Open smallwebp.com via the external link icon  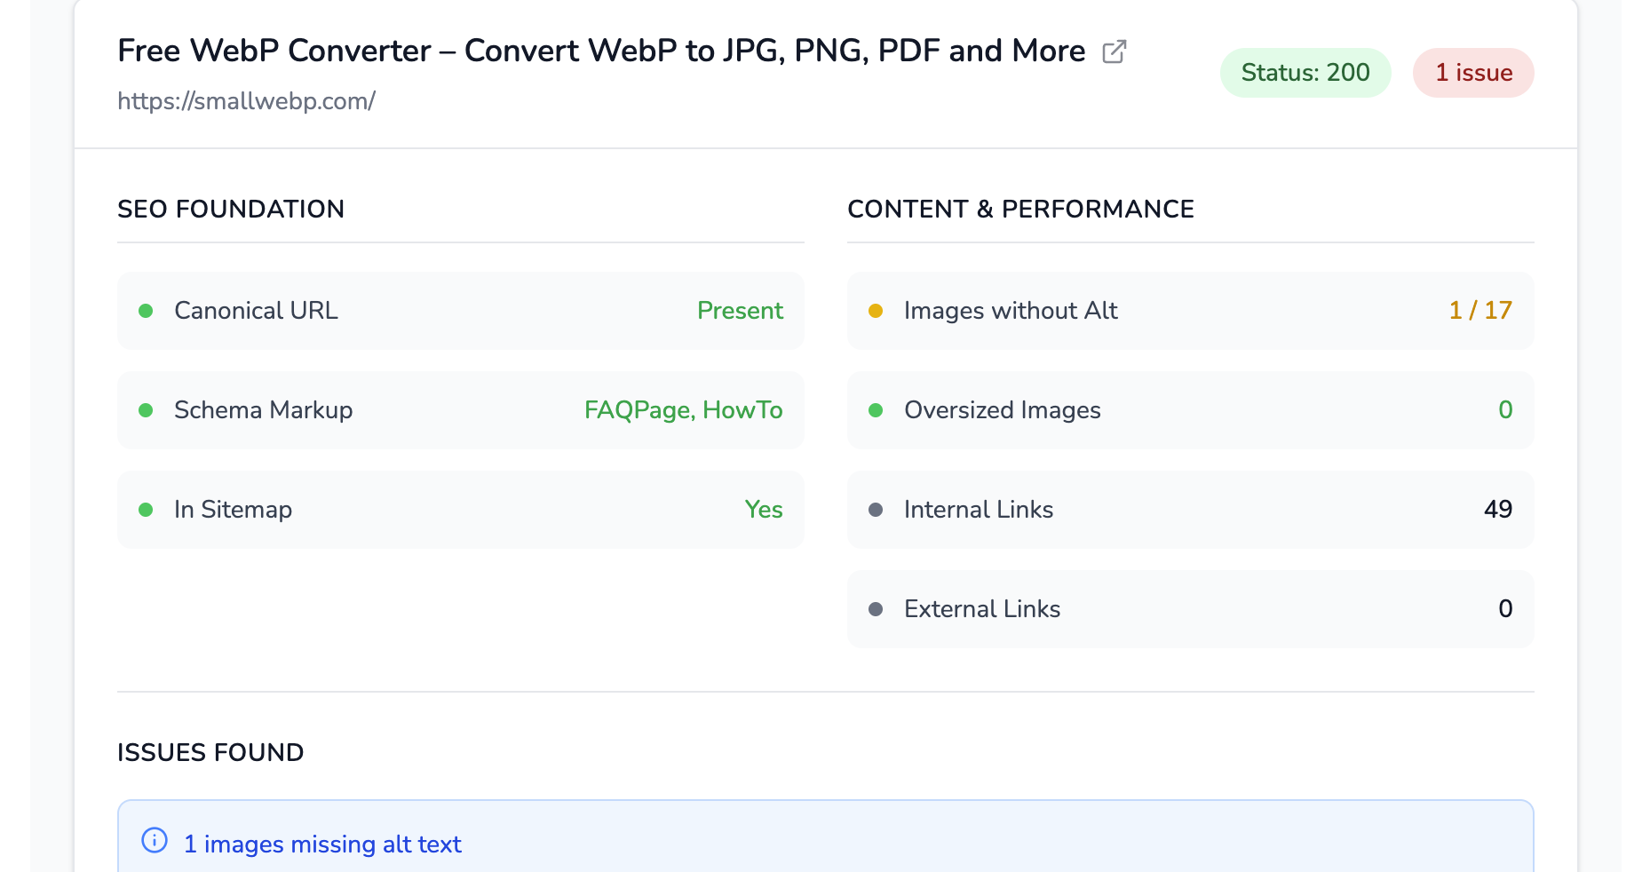pos(1115,52)
